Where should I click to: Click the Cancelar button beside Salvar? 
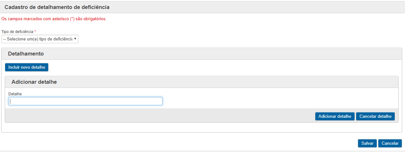[x=390, y=143]
